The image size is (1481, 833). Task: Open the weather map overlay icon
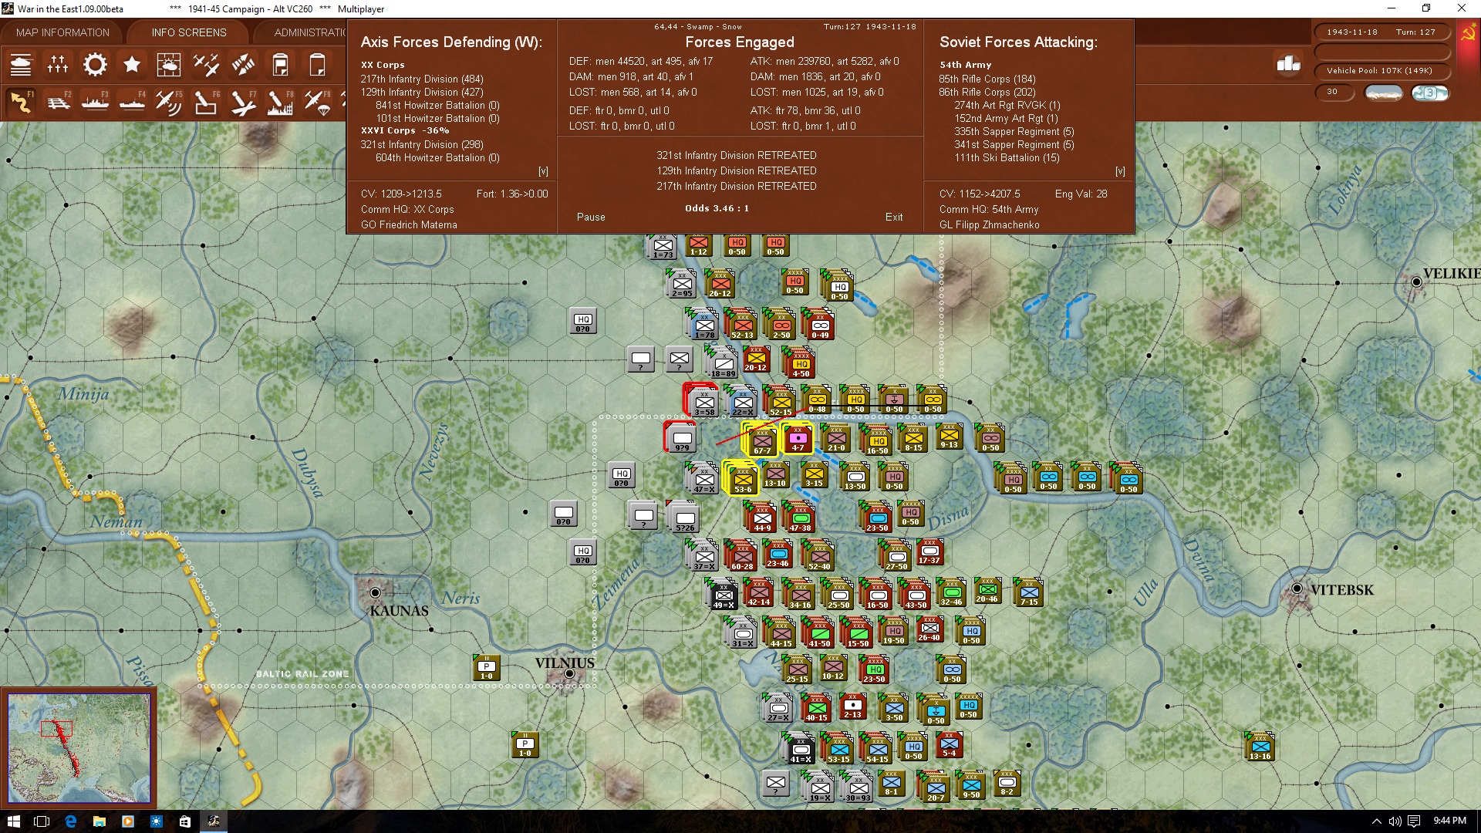169,65
